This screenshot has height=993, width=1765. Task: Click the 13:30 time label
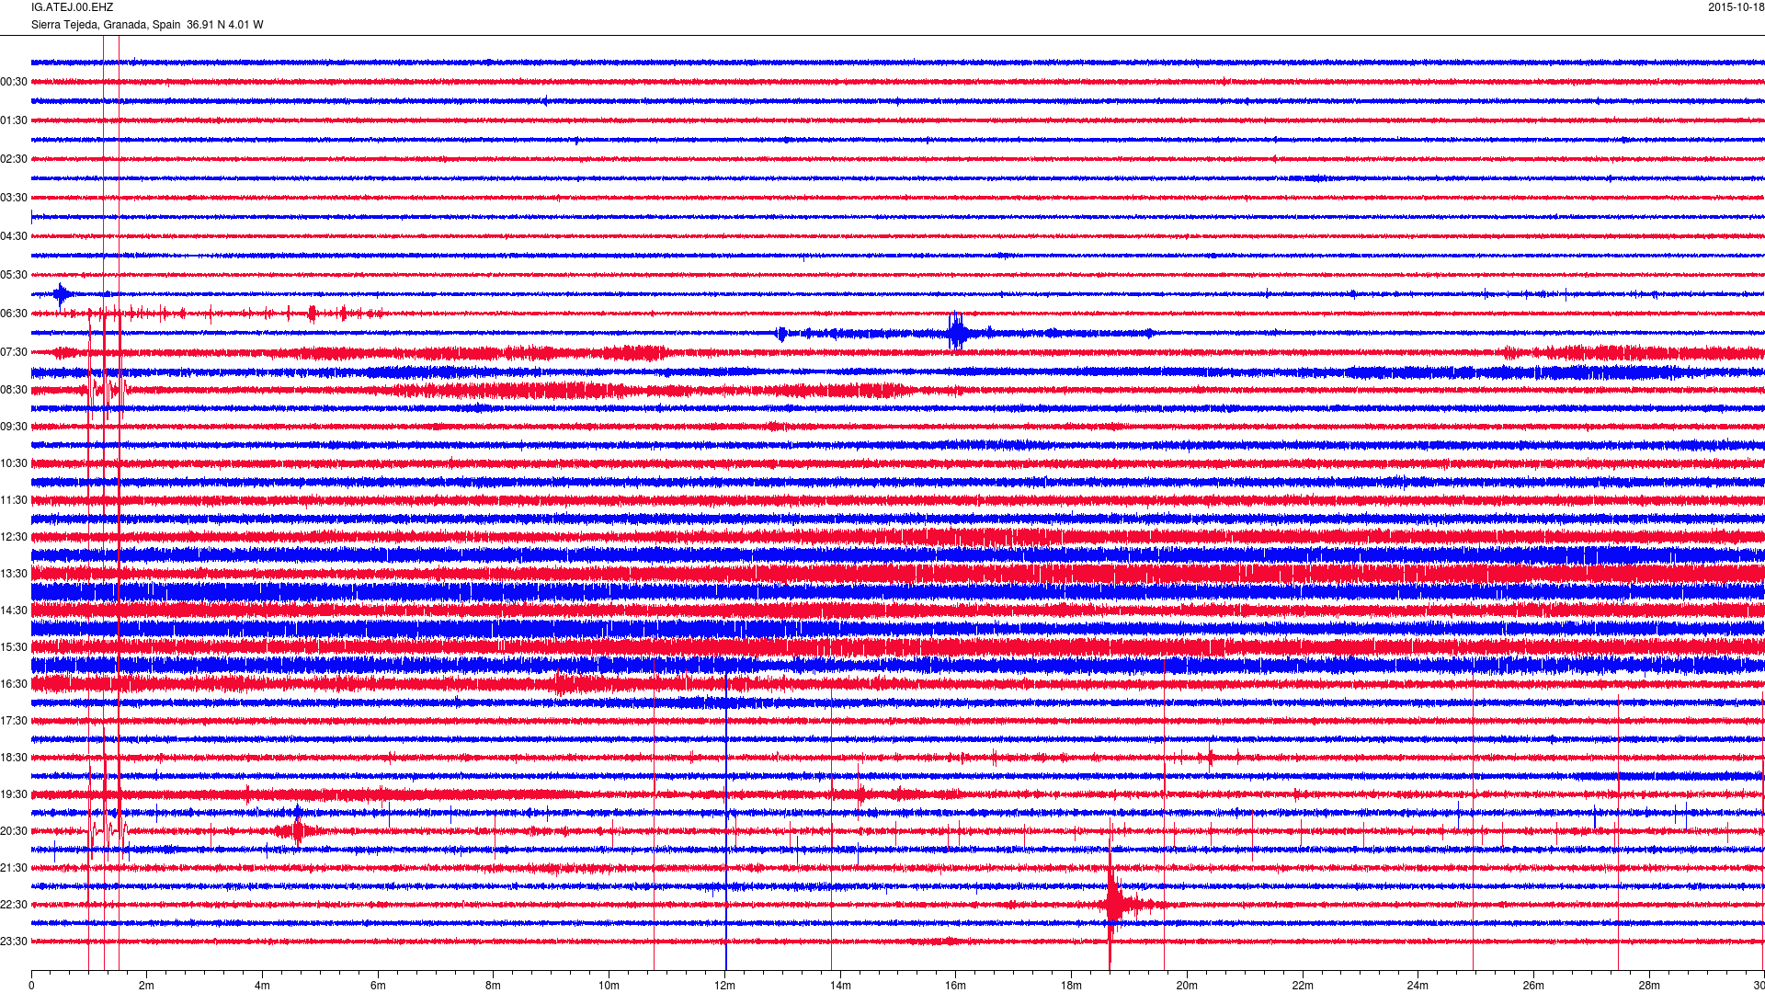pos(14,574)
